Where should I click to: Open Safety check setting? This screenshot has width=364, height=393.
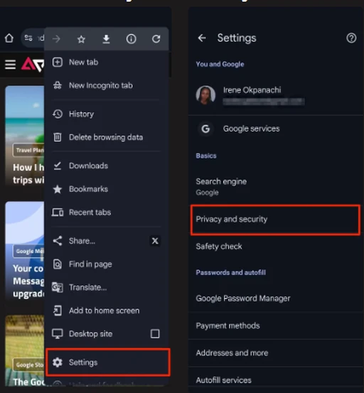(x=276, y=247)
